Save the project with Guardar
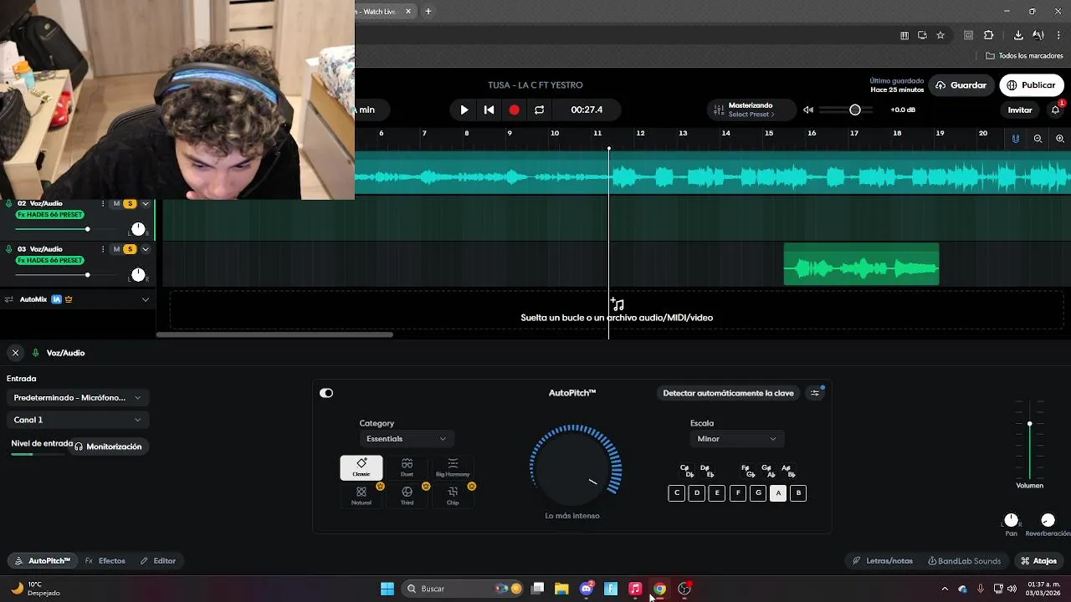Viewport: 1071px width, 602px height. click(x=961, y=85)
